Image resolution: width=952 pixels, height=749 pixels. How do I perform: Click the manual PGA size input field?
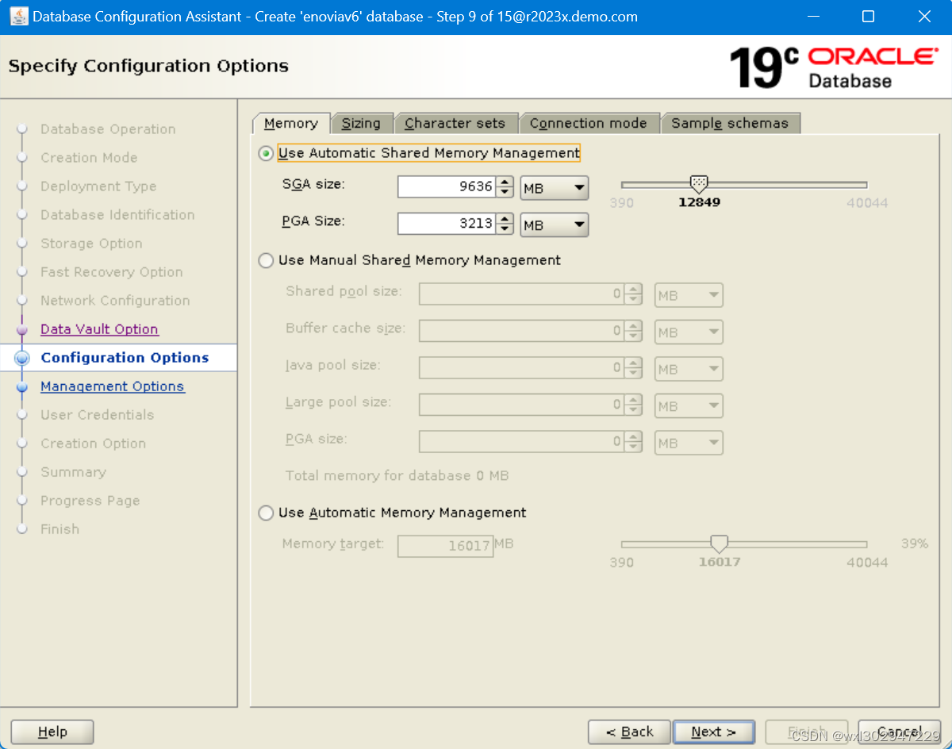click(x=521, y=442)
